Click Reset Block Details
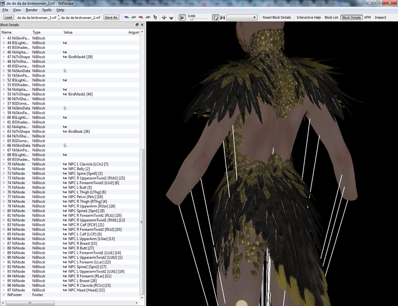This screenshot has width=398, height=306. [276, 18]
